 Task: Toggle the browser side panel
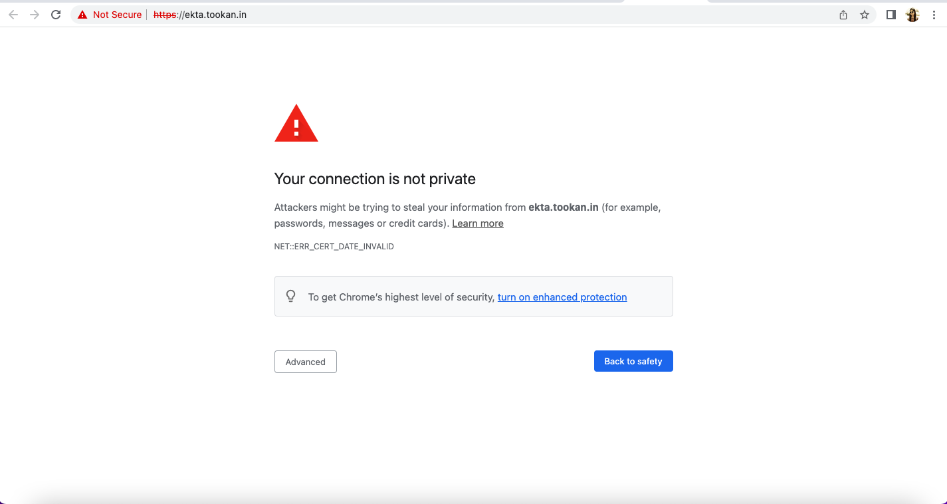(891, 15)
